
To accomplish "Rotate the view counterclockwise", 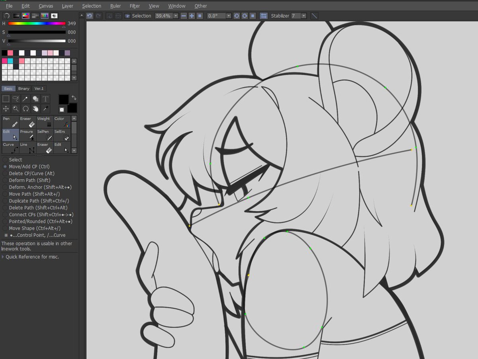I will point(236,16).
